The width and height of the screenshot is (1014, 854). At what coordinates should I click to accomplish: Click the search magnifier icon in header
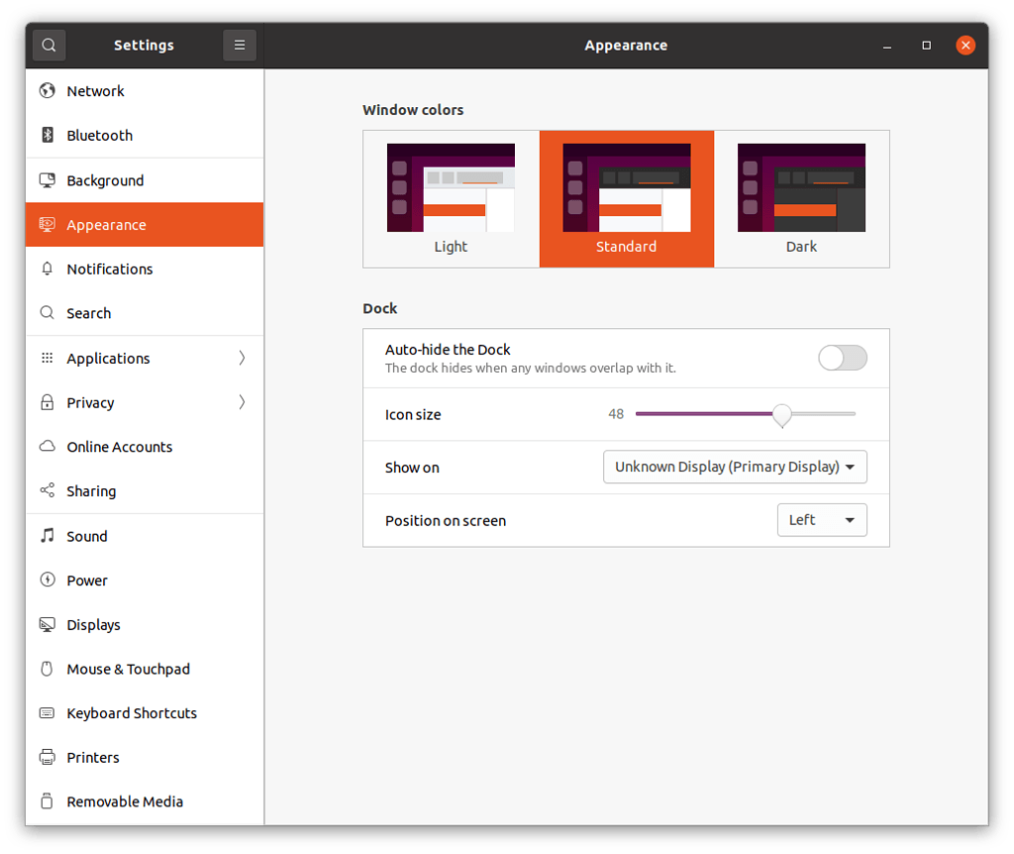(x=49, y=46)
